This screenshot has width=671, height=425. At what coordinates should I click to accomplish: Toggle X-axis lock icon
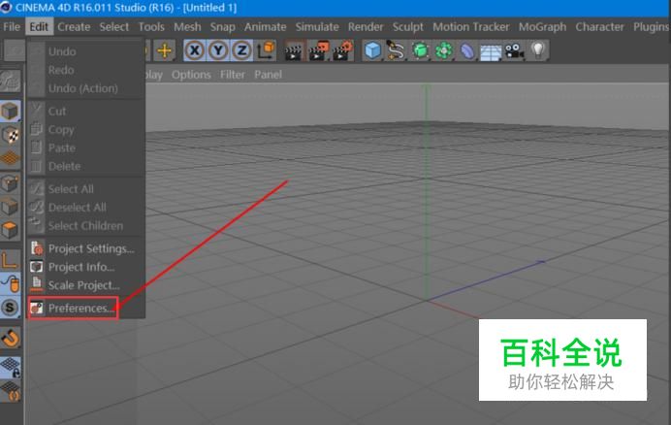coord(195,50)
